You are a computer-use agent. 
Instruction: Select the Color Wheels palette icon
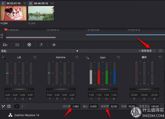click(x=29, y=45)
